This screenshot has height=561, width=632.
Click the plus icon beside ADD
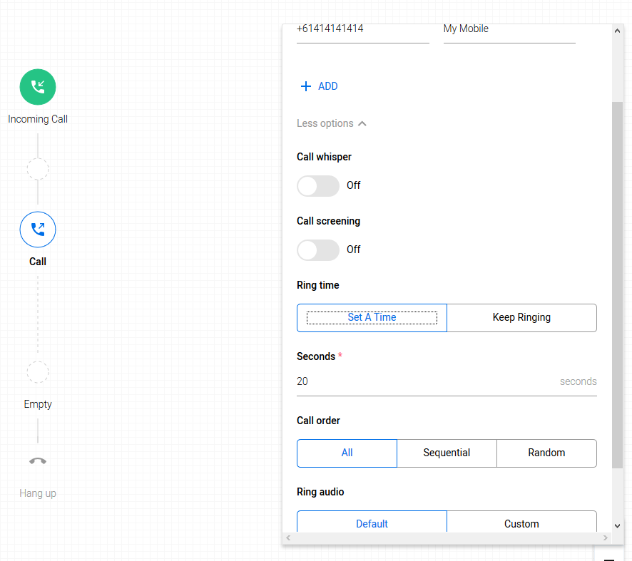pyautogui.click(x=306, y=86)
